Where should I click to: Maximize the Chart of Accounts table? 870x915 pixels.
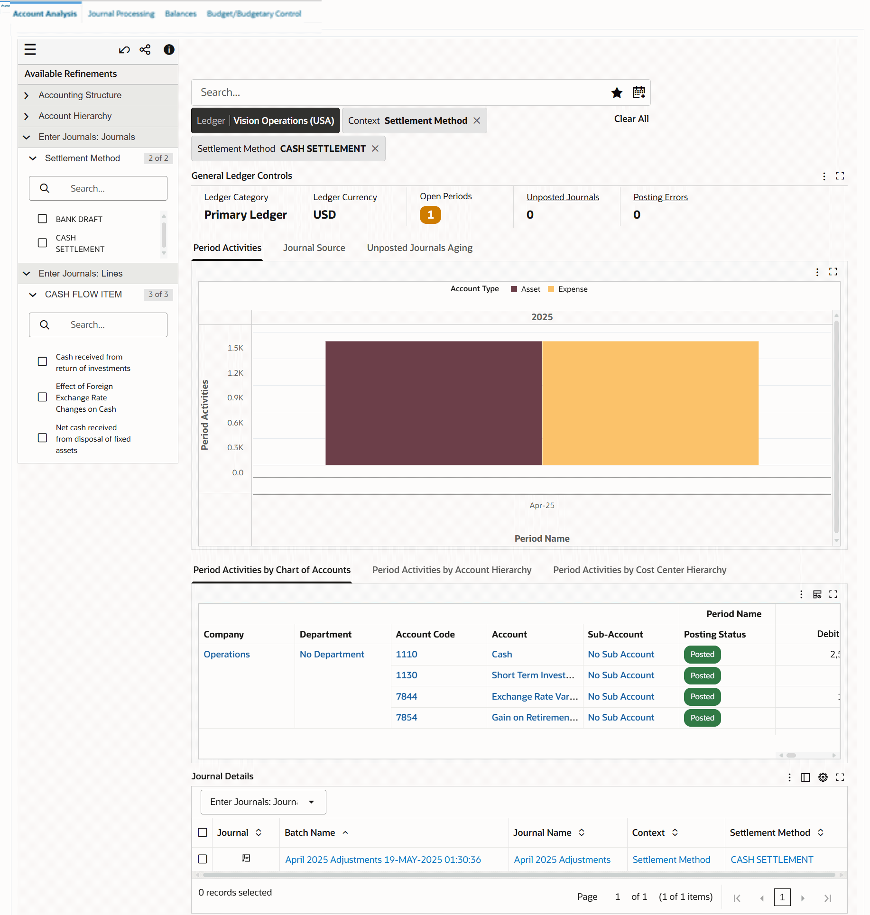(833, 594)
